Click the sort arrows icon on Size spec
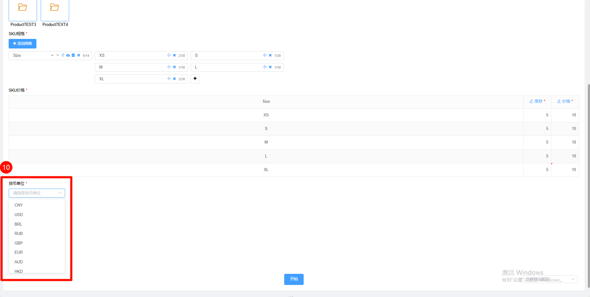 point(63,55)
